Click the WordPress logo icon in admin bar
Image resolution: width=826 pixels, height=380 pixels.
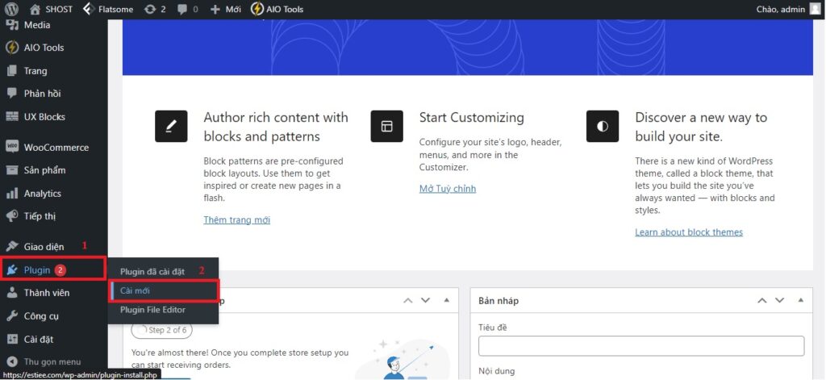click(x=11, y=9)
